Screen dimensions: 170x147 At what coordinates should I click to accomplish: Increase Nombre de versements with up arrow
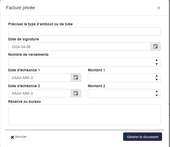pos(156,60)
